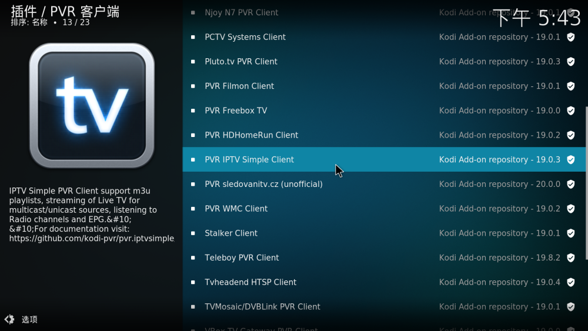Select PVR Freebox TV add-on
This screenshot has width=588, height=331.
pyautogui.click(x=384, y=111)
